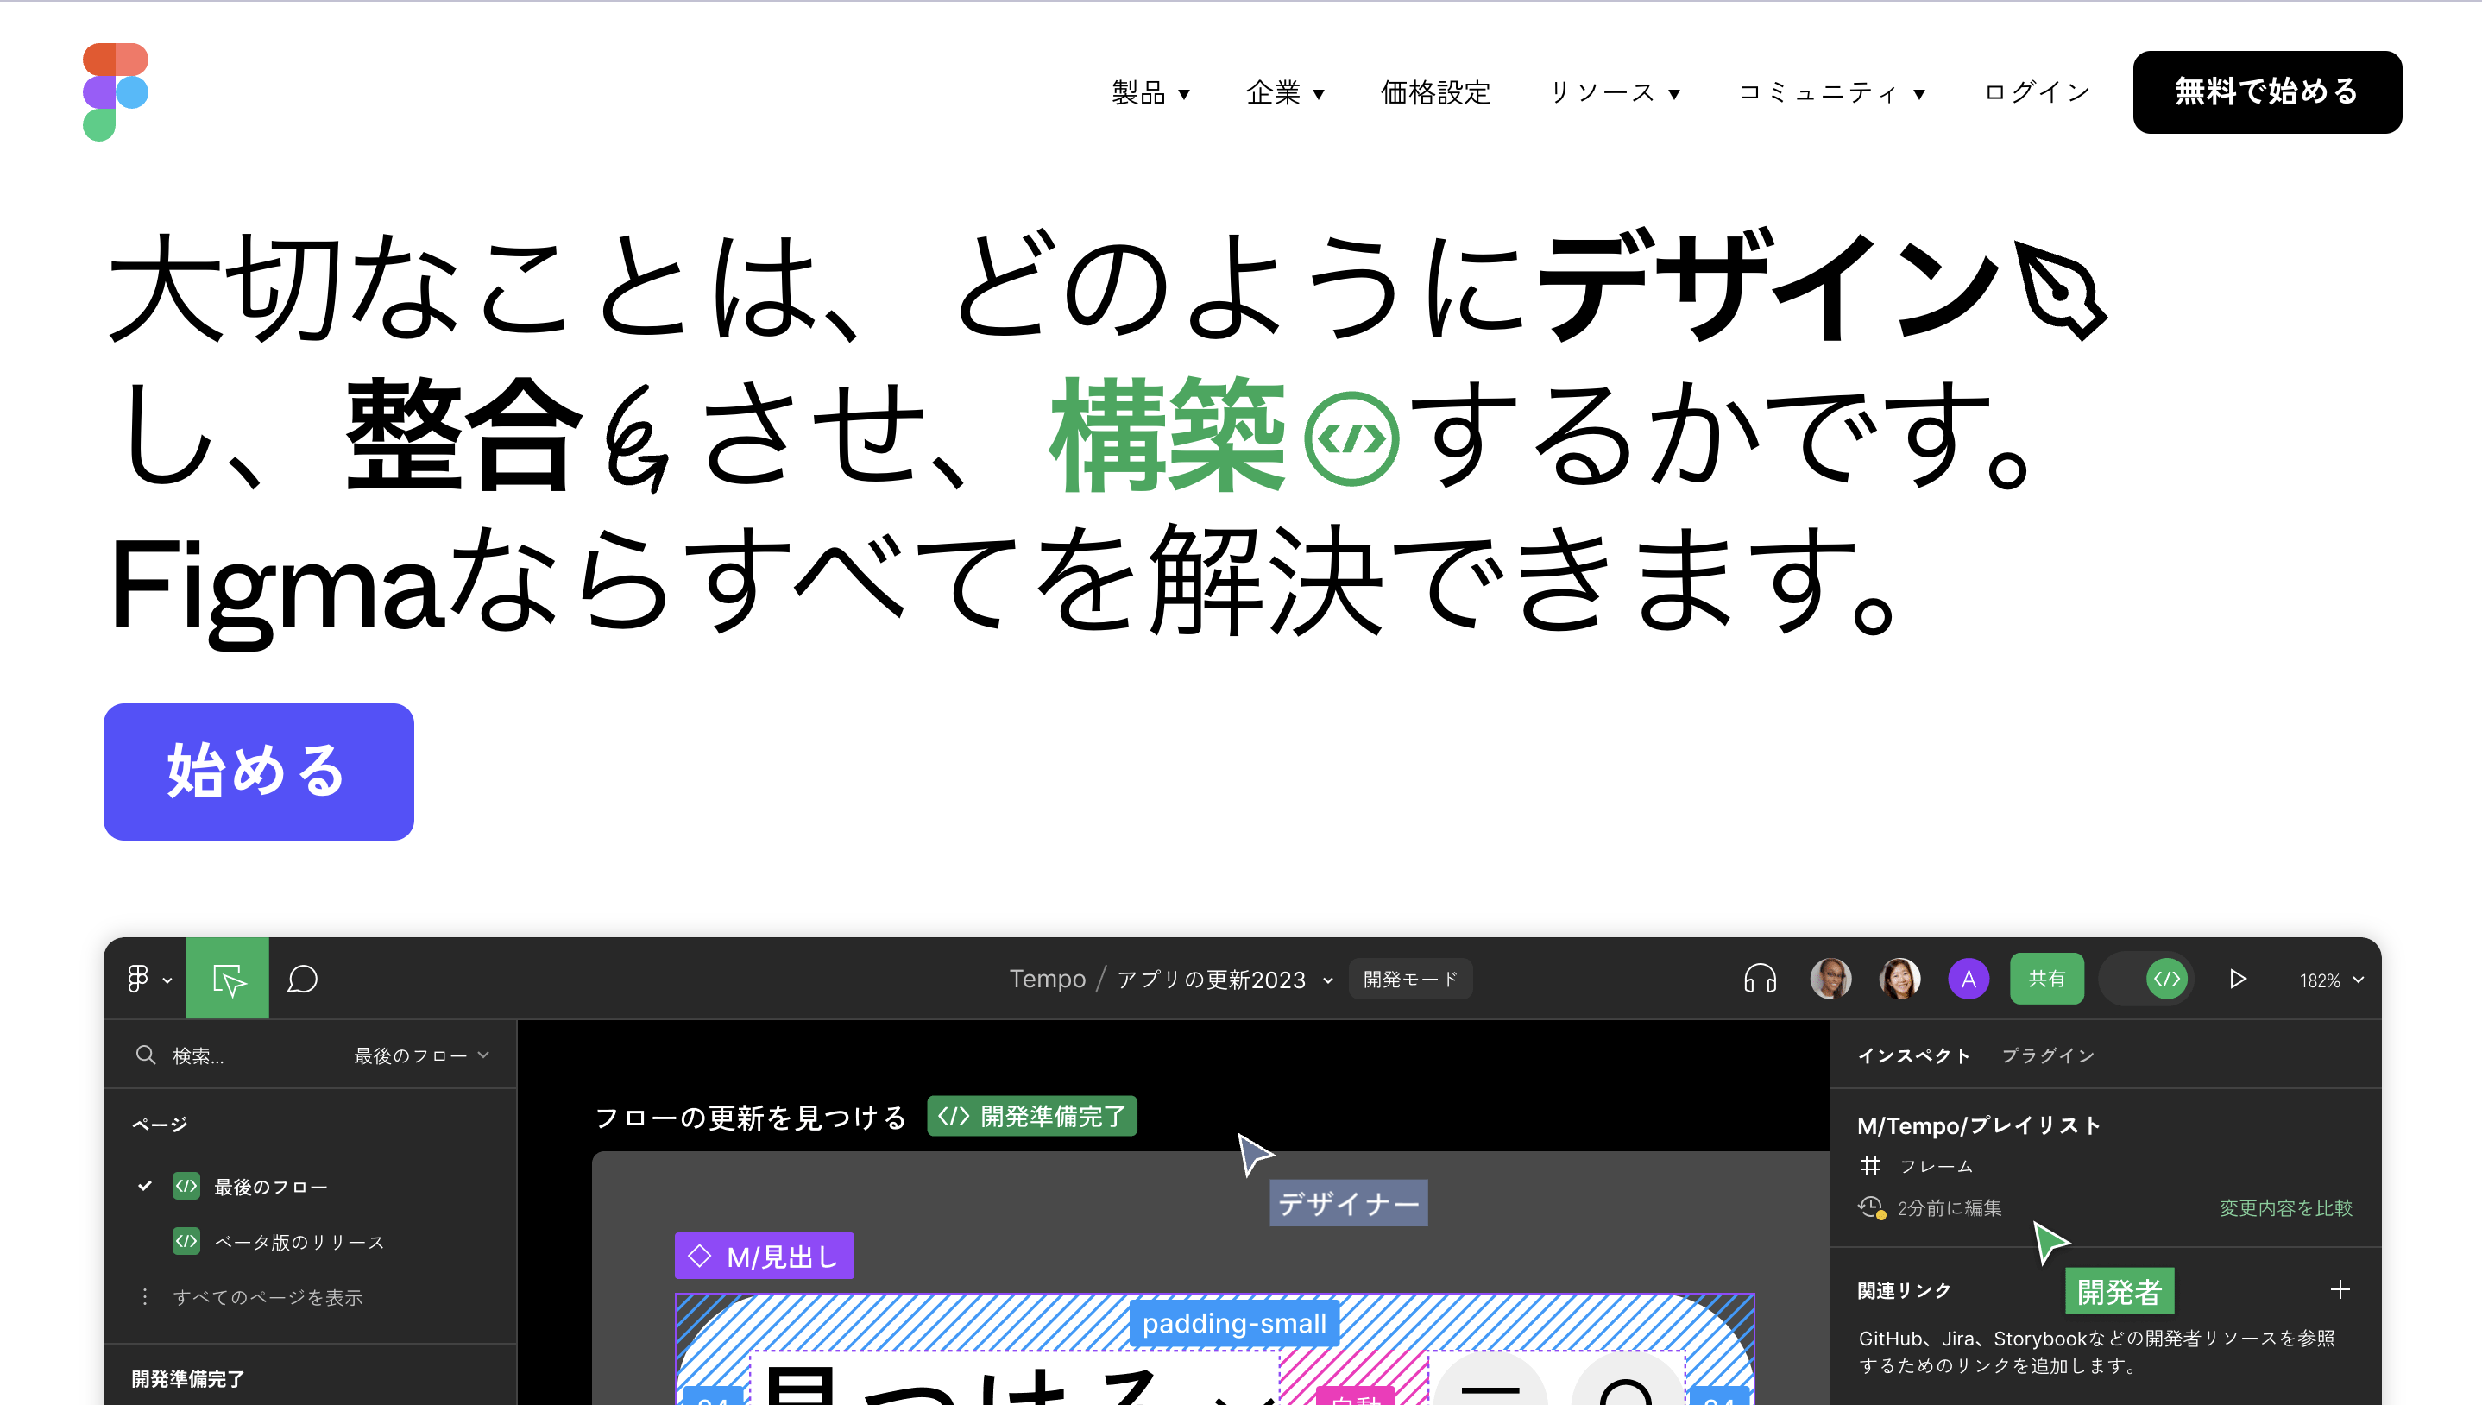This screenshot has height=1405, width=2482.
Task: Switch to the プラグイン tab
Action: (2048, 1055)
